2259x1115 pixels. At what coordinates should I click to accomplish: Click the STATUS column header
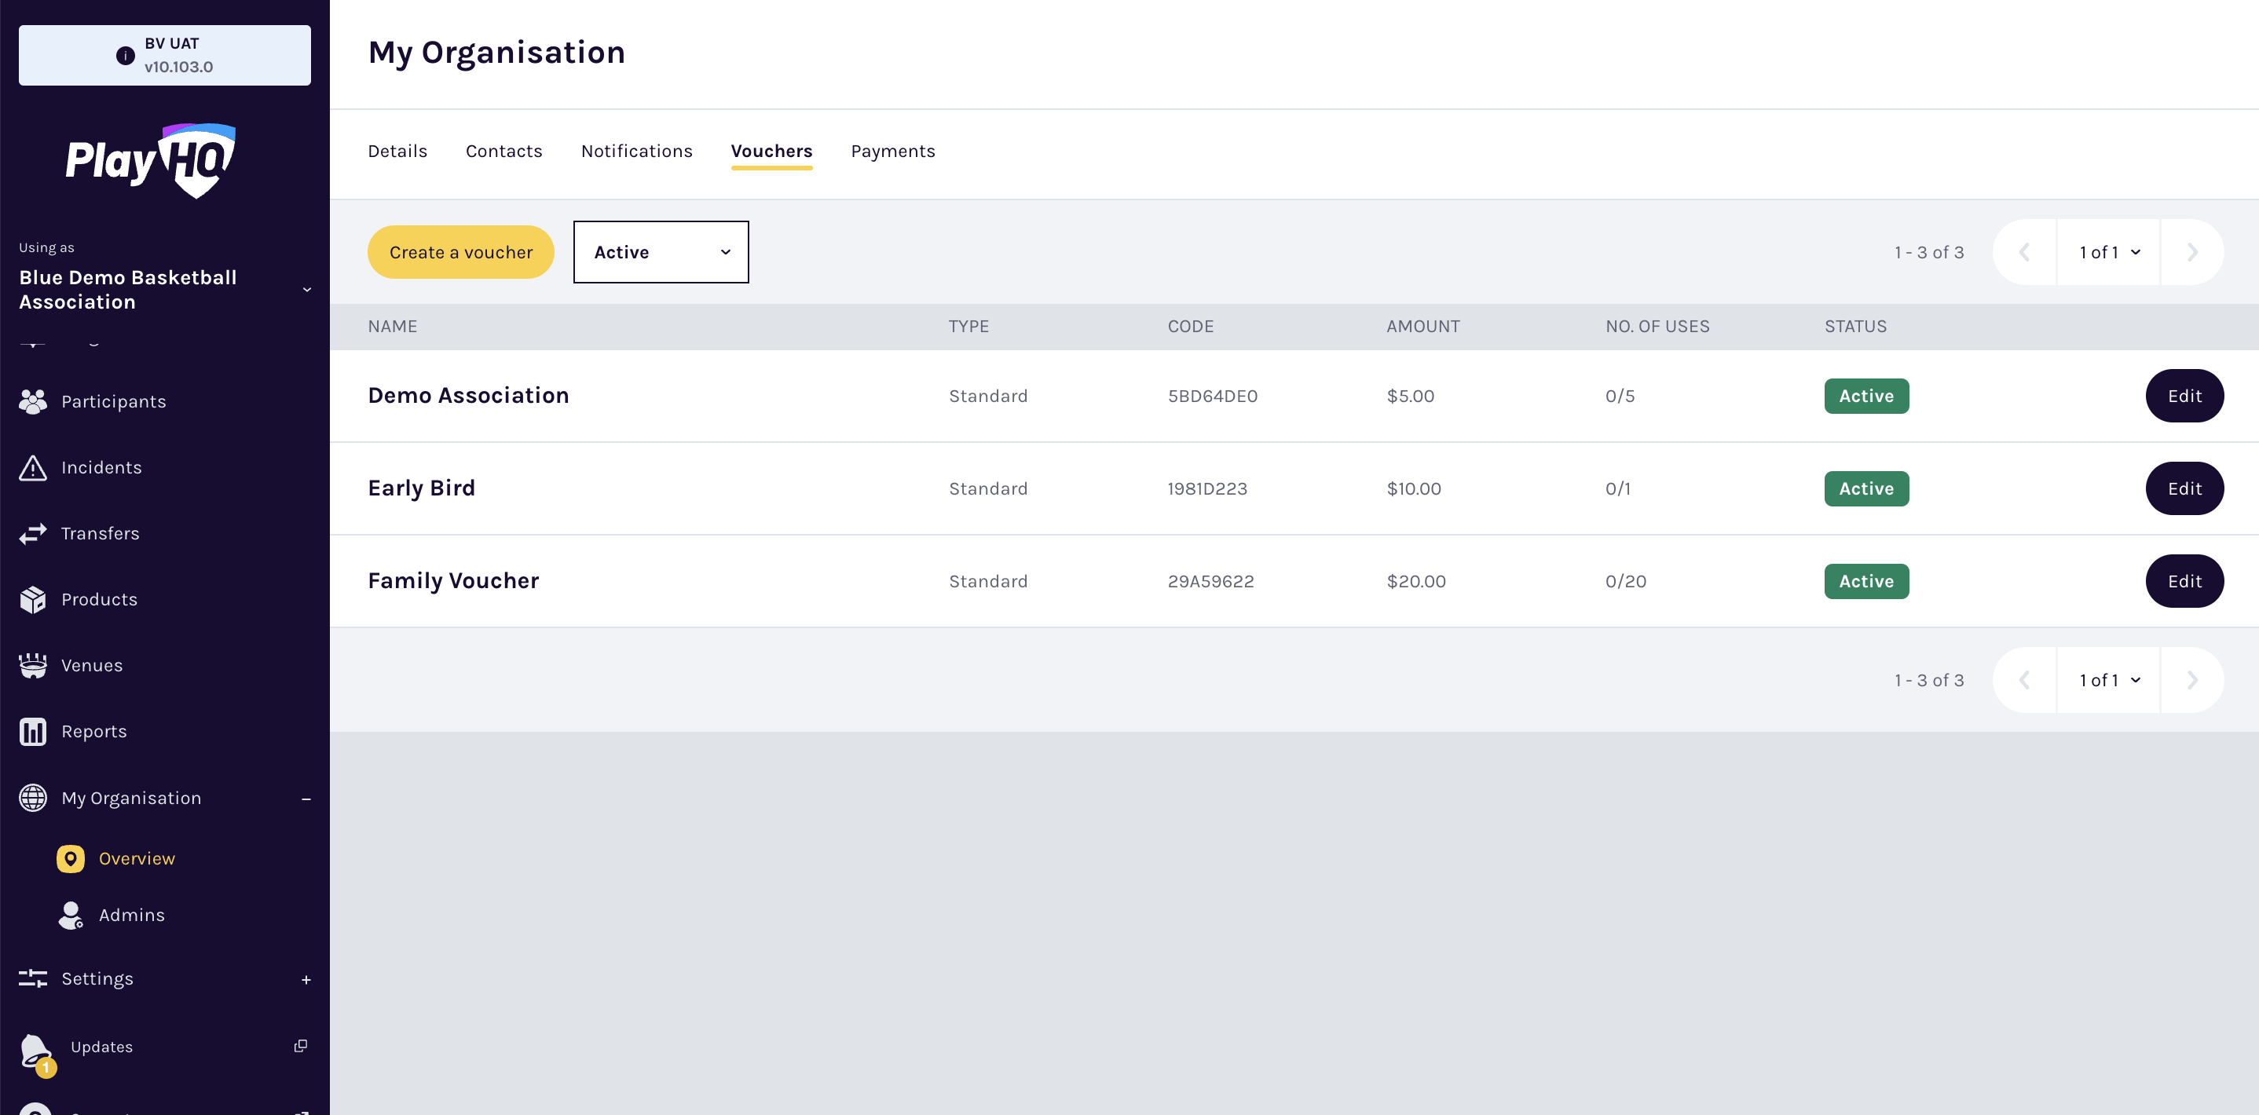[x=1855, y=326]
